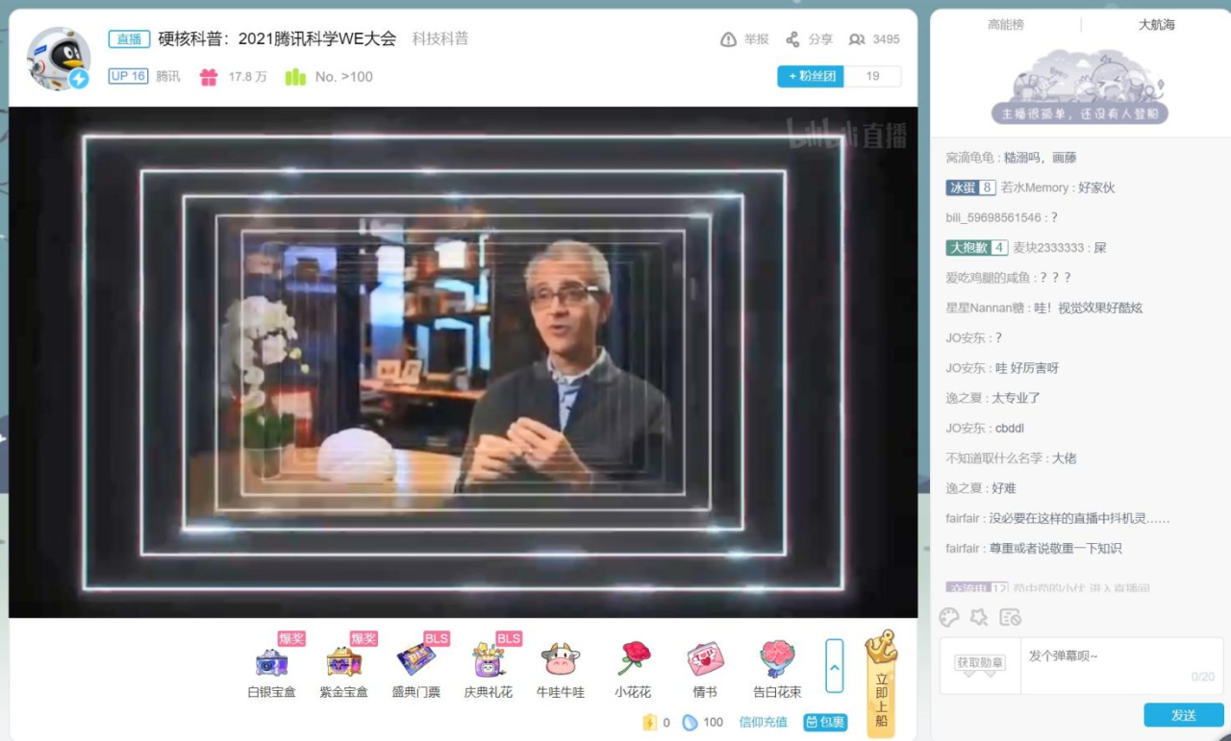Open the streamer name 腾讯
The image size is (1231, 741).
pyautogui.click(x=168, y=77)
